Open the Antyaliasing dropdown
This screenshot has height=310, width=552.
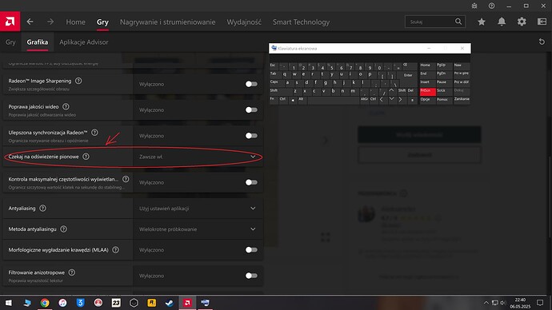(198, 209)
